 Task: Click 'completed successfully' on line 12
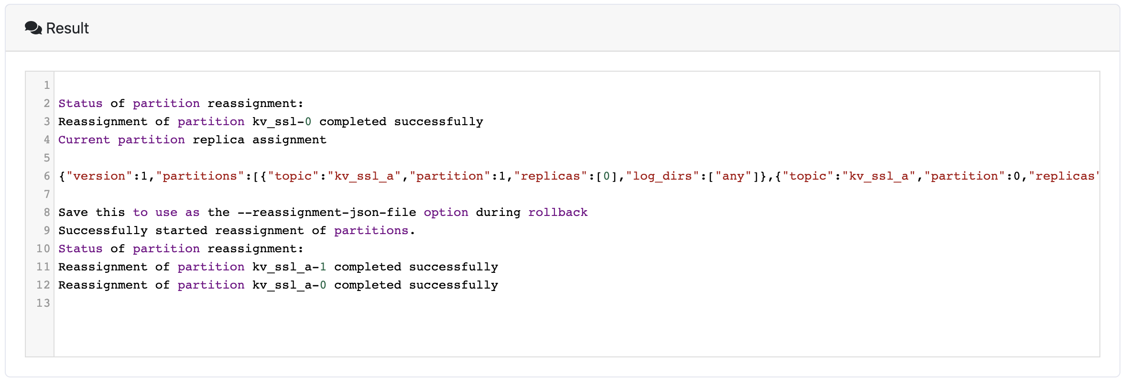point(416,285)
